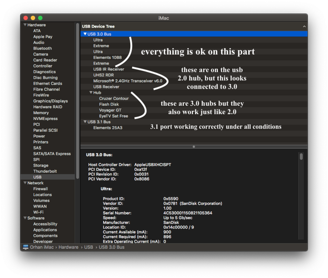Image resolution: width=328 pixels, height=278 pixels.
Task: Expand the USB 3.1 Bus branch
Action: (x=85, y=122)
